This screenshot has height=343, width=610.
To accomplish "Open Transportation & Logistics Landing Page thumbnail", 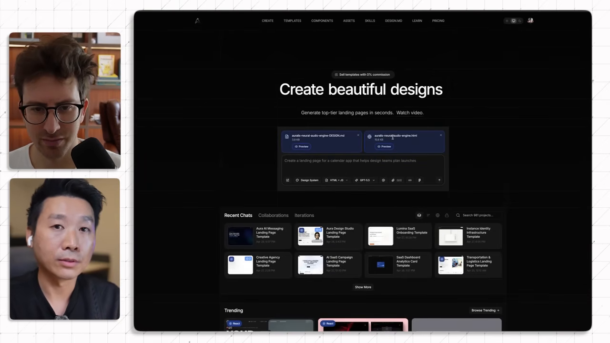I will click(451, 265).
